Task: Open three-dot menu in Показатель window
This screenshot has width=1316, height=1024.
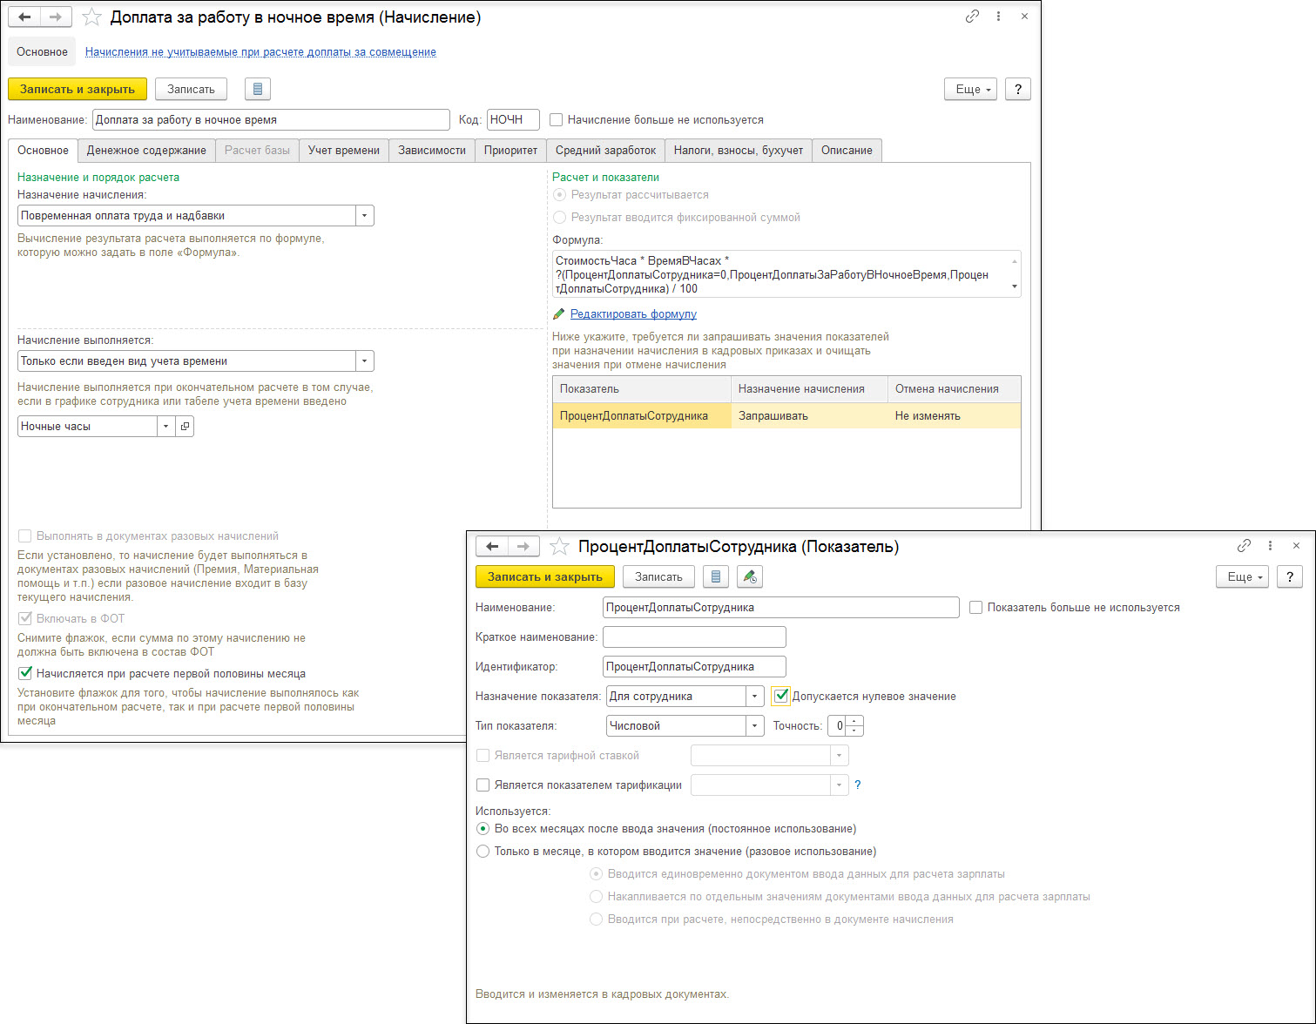Action: tap(1270, 546)
